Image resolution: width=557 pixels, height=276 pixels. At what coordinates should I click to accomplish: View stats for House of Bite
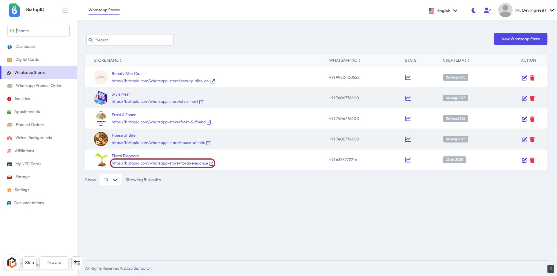coord(408,139)
